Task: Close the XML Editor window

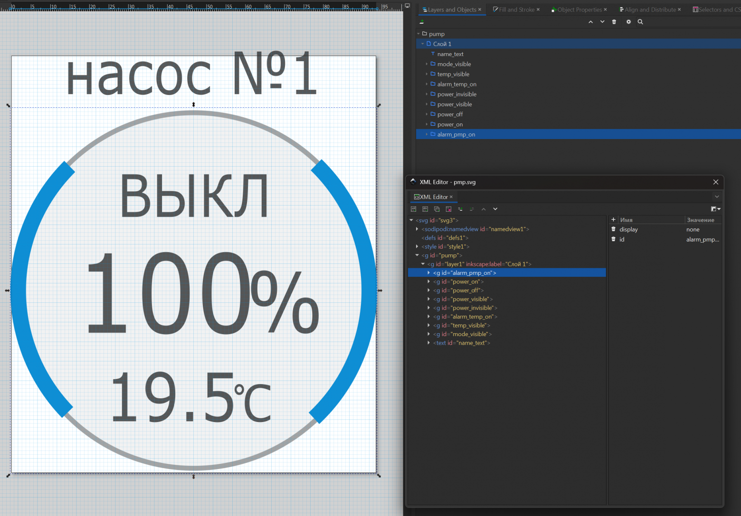Action: click(x=716, y=182)
